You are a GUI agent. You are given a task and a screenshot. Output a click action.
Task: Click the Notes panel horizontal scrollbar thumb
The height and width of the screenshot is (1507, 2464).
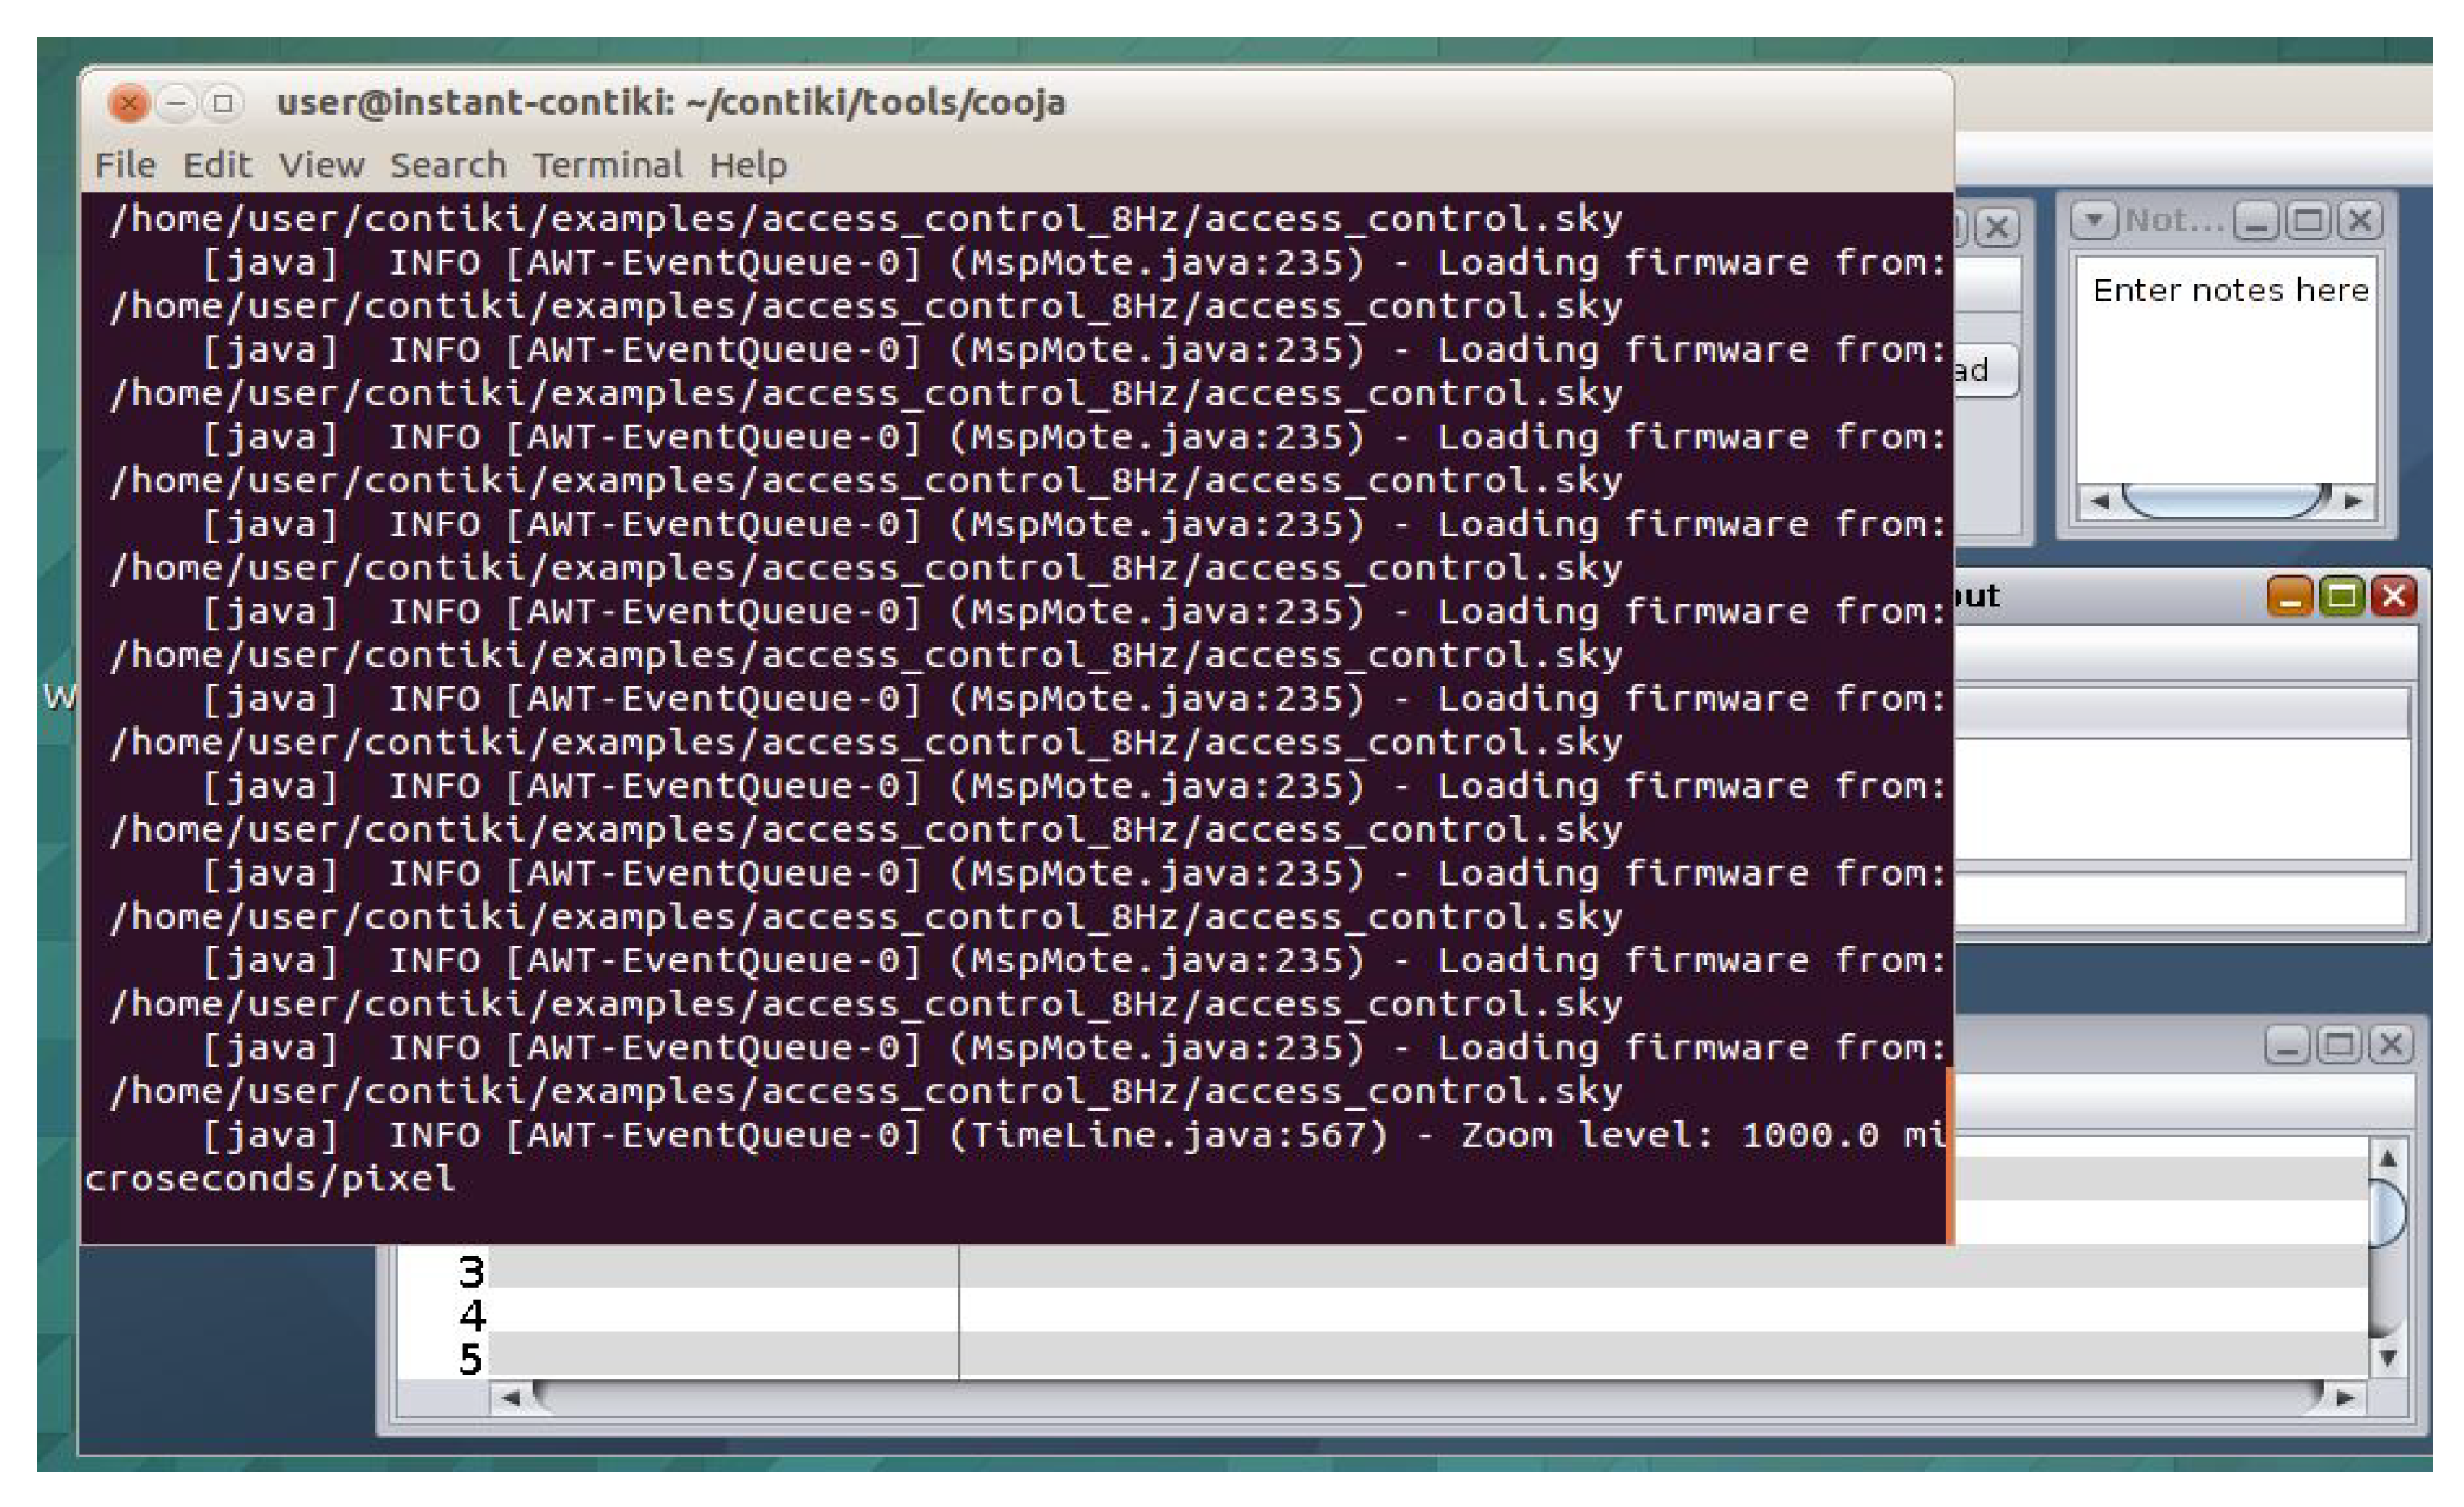pos(2224,500)
